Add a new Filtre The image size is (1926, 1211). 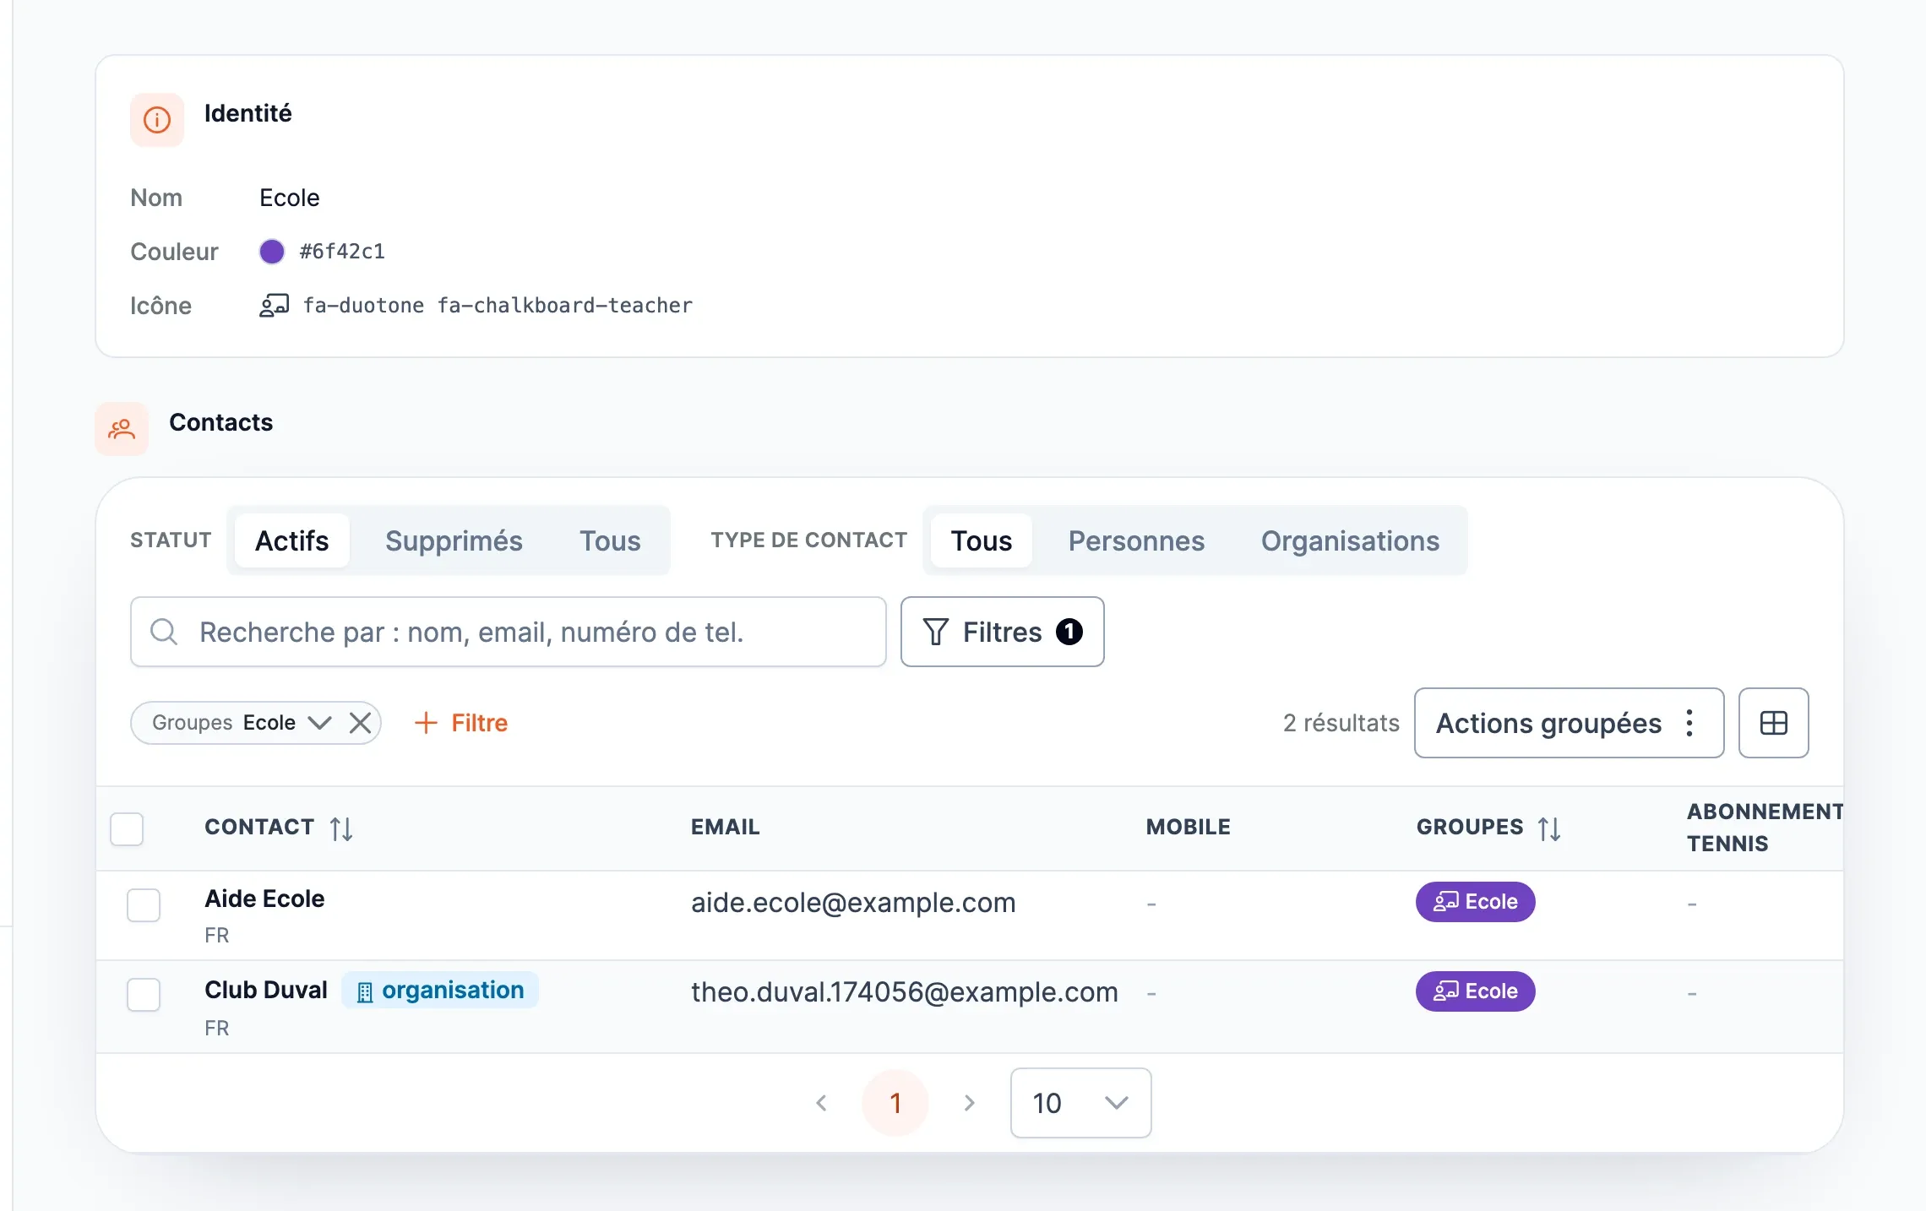[461, 723]
